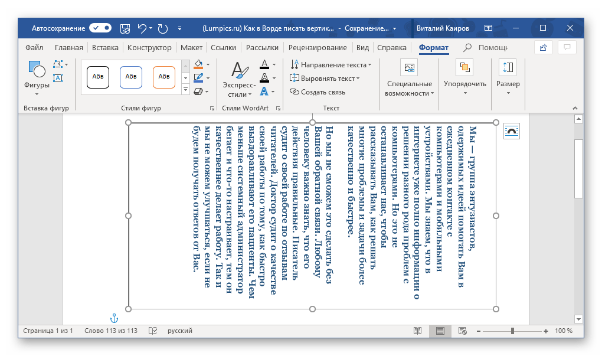Click the Comments icon button
The image size is (602, 356).
(567, 48)
